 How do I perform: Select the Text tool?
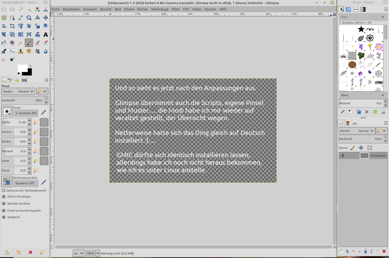46,34
